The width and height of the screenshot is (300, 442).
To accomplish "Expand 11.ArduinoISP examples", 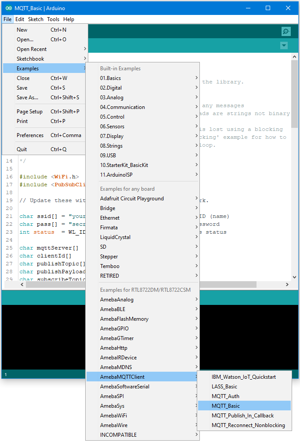I will [x=143, y=175].
